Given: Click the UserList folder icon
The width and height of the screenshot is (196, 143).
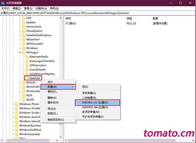Looking at the screenshot, I should tap(27, 78).
